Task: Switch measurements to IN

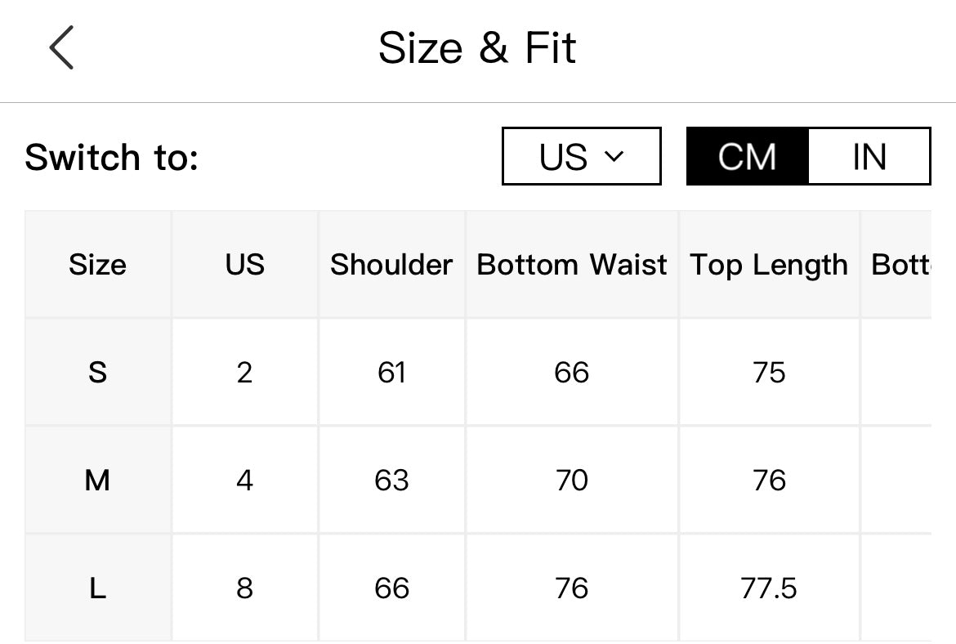Action: pos(869,156)
